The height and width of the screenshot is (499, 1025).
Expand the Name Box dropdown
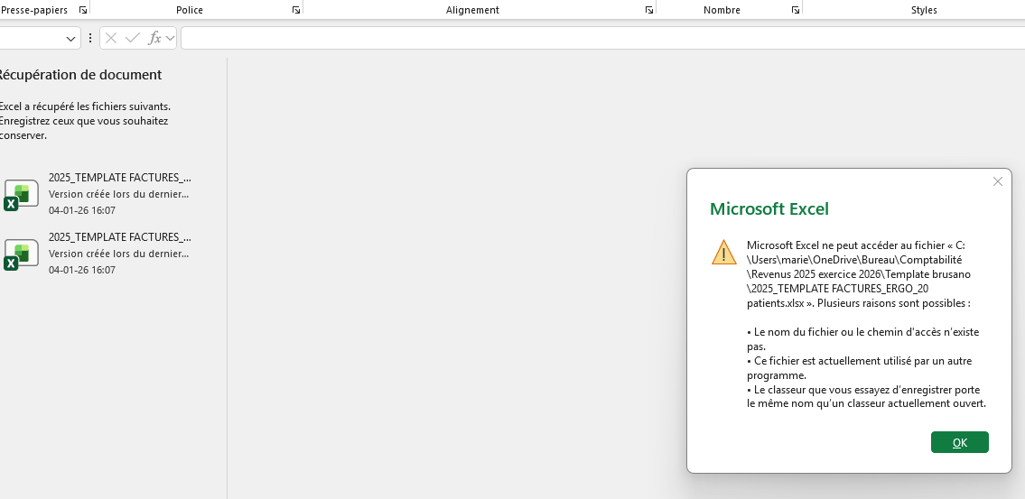[70, 39]
